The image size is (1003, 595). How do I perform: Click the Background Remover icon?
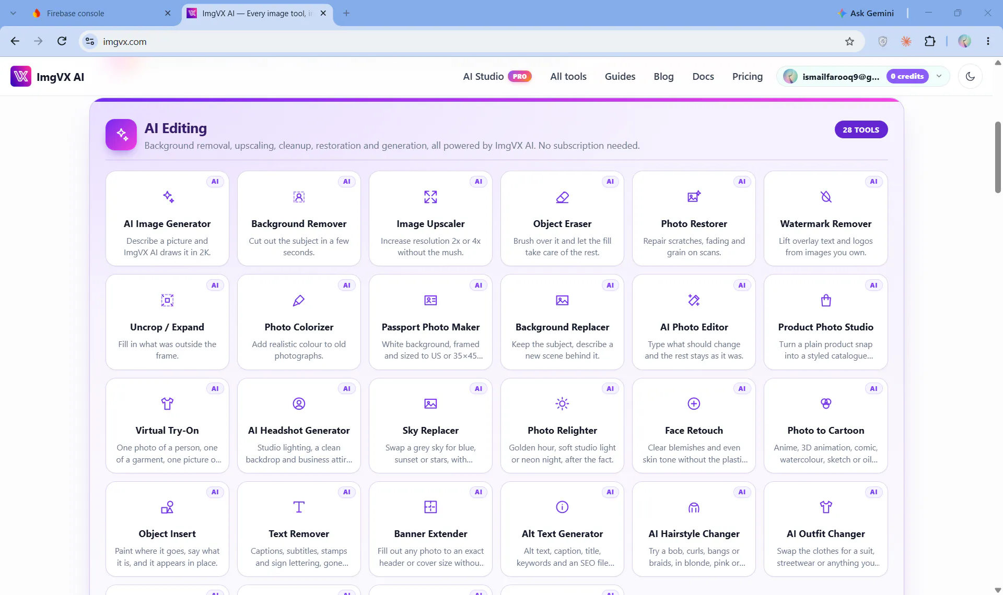pyautogui.click(x=299, y=197)
